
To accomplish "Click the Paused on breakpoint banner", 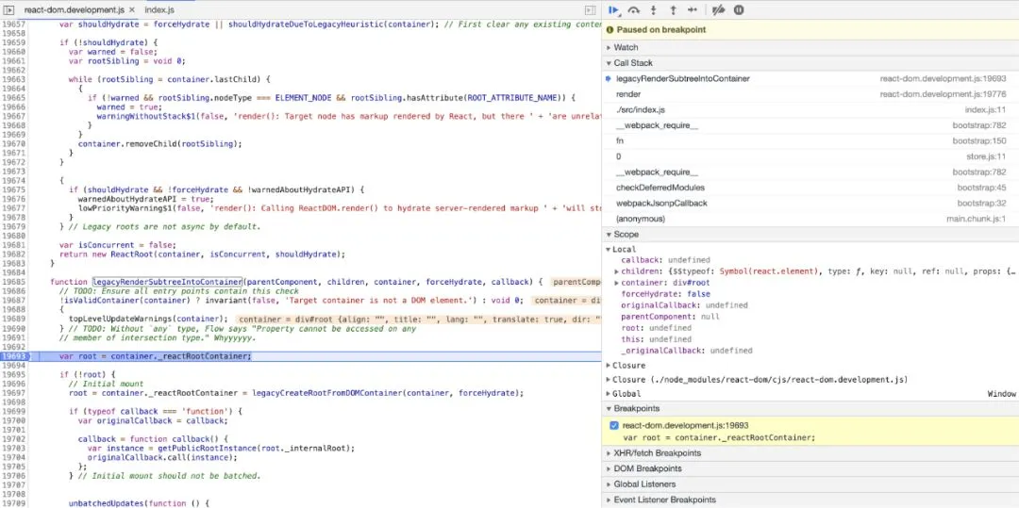I will pyautogui.click(x=810, y=30).
